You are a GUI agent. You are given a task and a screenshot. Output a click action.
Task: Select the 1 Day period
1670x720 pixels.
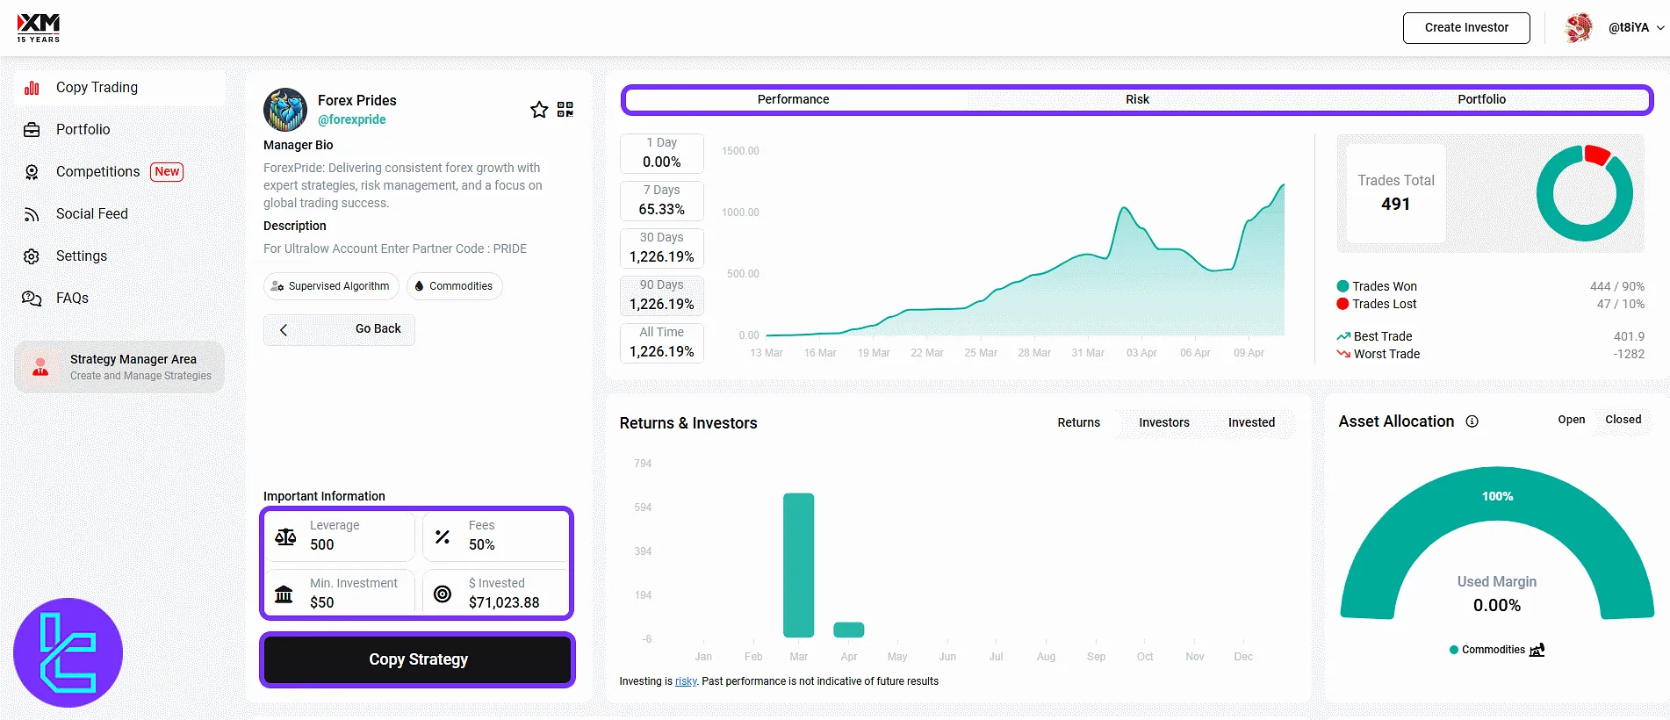661,153
